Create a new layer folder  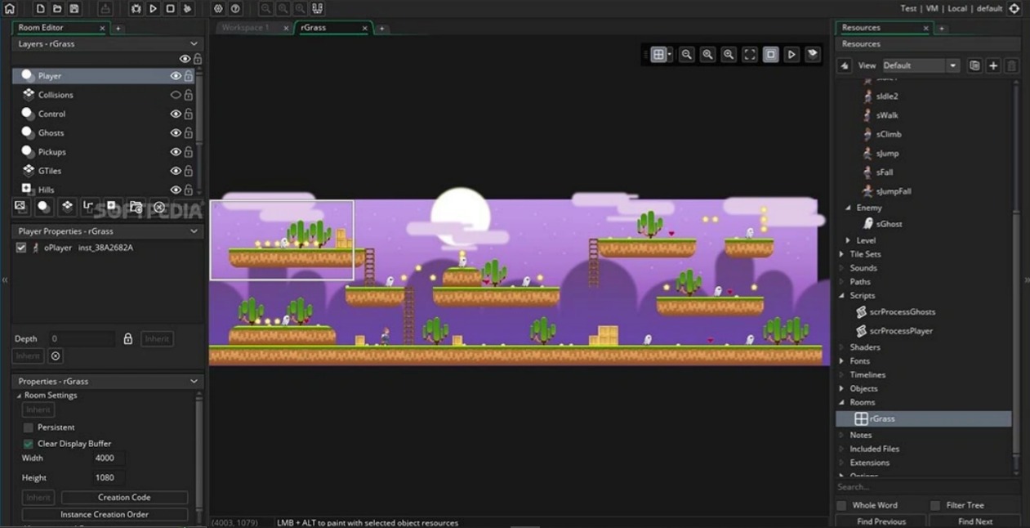point(136,207)
